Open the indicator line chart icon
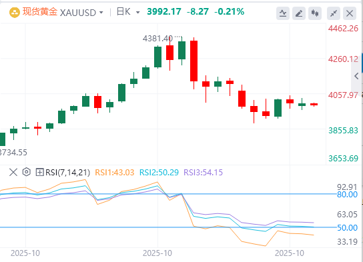This screenshot has width=363, height=262. [x=283, y=13]
